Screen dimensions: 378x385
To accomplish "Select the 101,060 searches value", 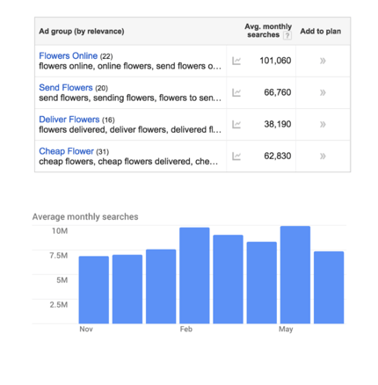I will (x=275, y=61).
